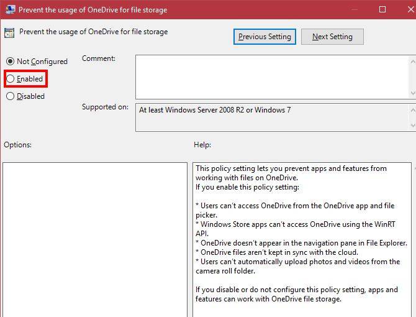Click help line about navigation pane in File Explorer
Screen dimensions: 416x317
pos(301,243)
